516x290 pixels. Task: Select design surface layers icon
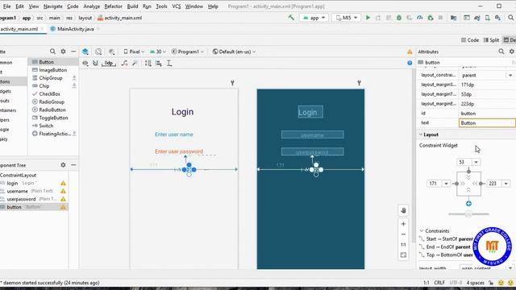(x=85, y=52)
